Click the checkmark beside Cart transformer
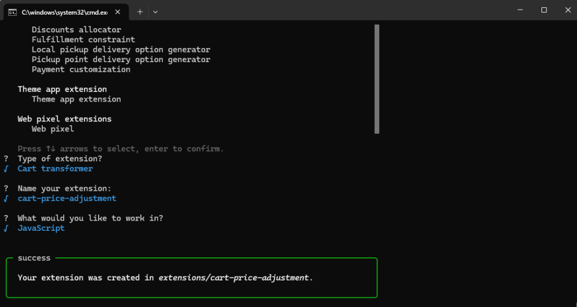Viewport: 577px width, 307px height. click(6, 169)
